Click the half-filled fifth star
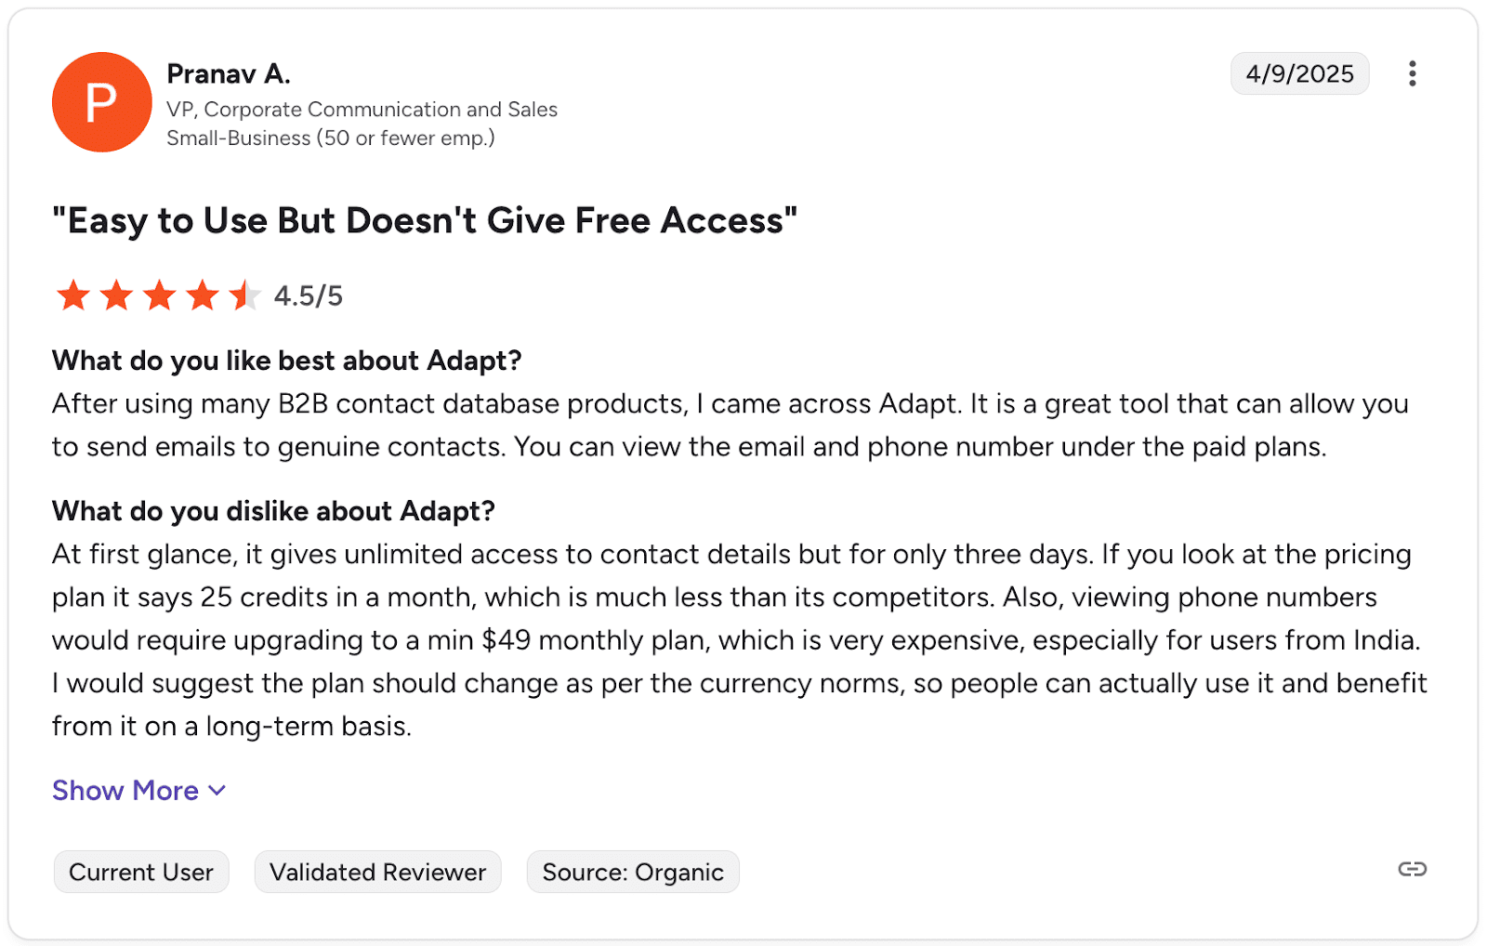The width and height of the screenshot is (1487, 946). click(244, 296)
